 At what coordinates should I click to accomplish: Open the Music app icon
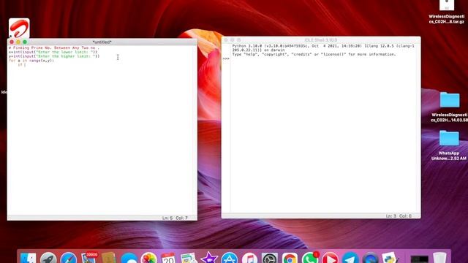[249, 258]
